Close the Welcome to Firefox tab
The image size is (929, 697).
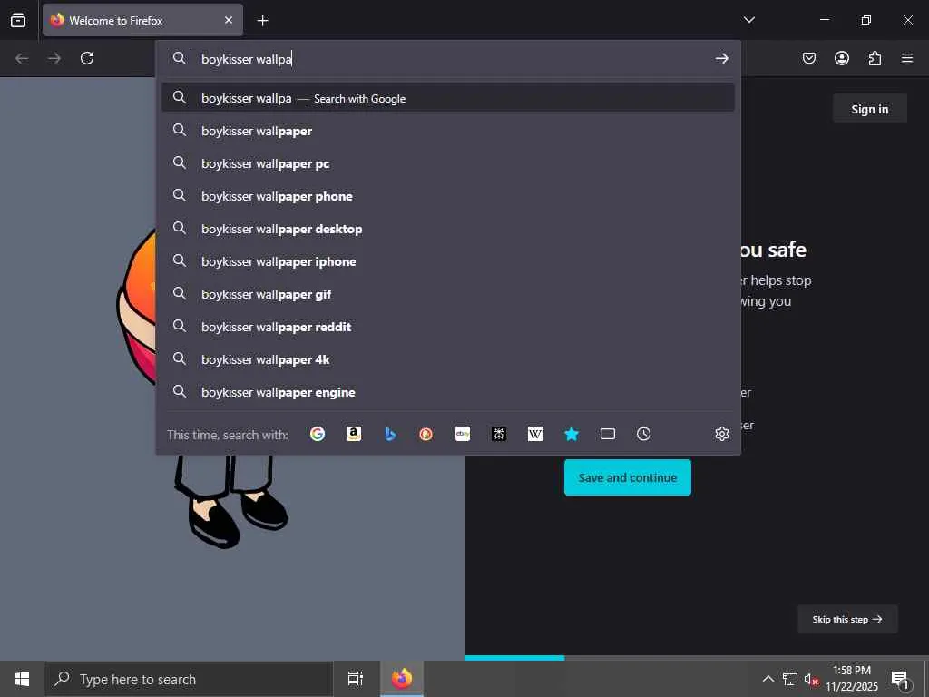229,20
